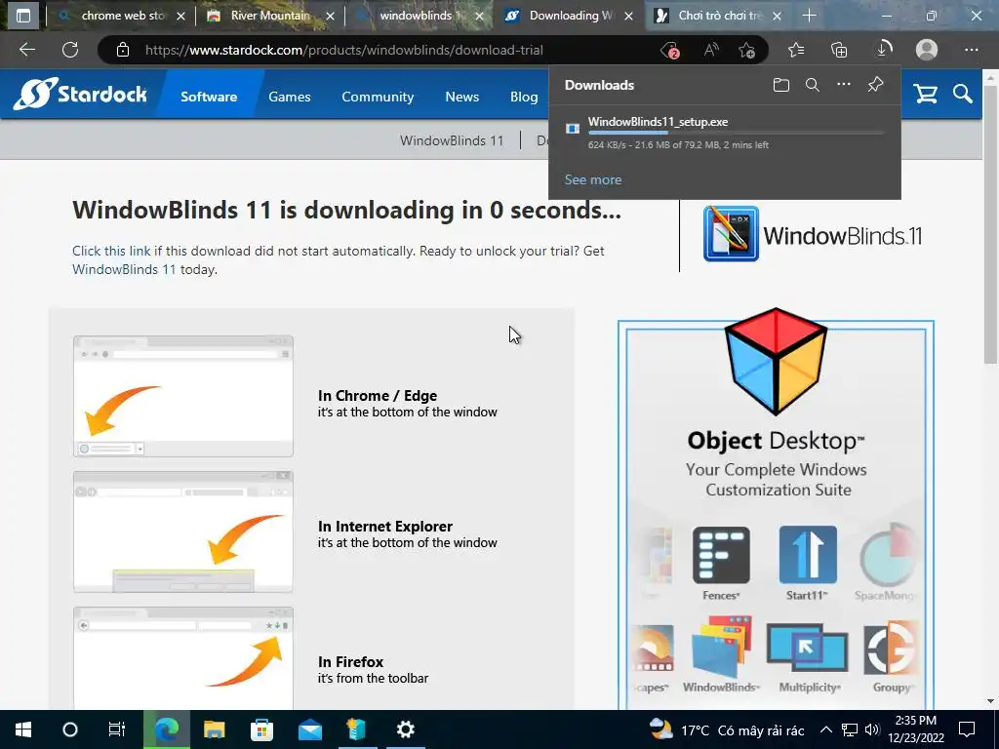Switch to the River Mountain tab

(270, 16)
